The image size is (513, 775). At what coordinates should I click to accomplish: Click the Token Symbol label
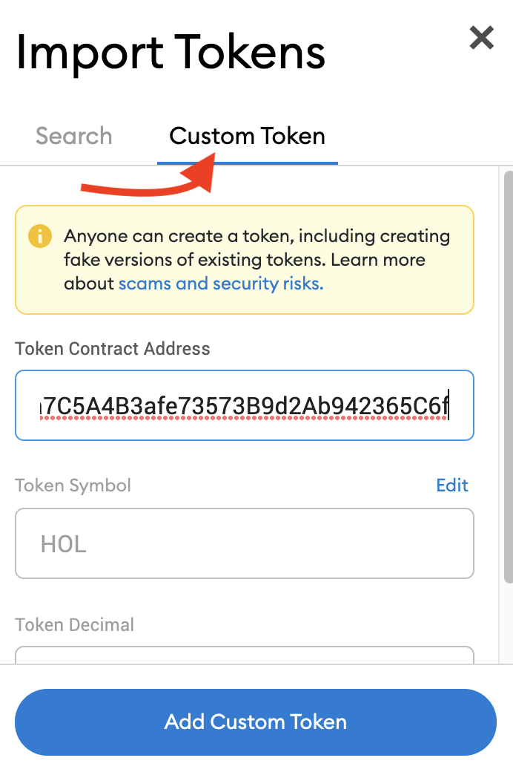click(73, 485)
